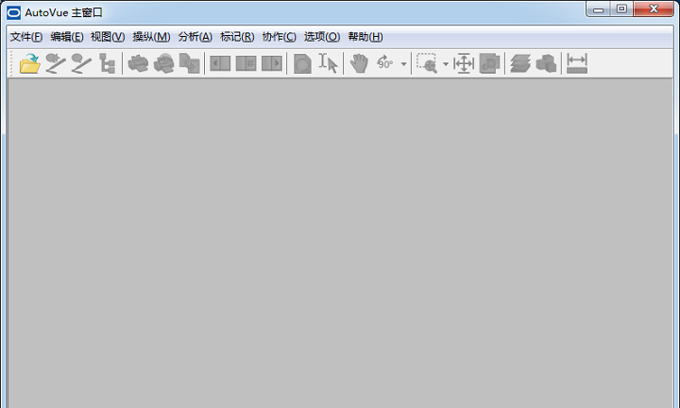
Task: Open the 视图(V) menu
Action: pyautogui.click(x=108, y=37)
